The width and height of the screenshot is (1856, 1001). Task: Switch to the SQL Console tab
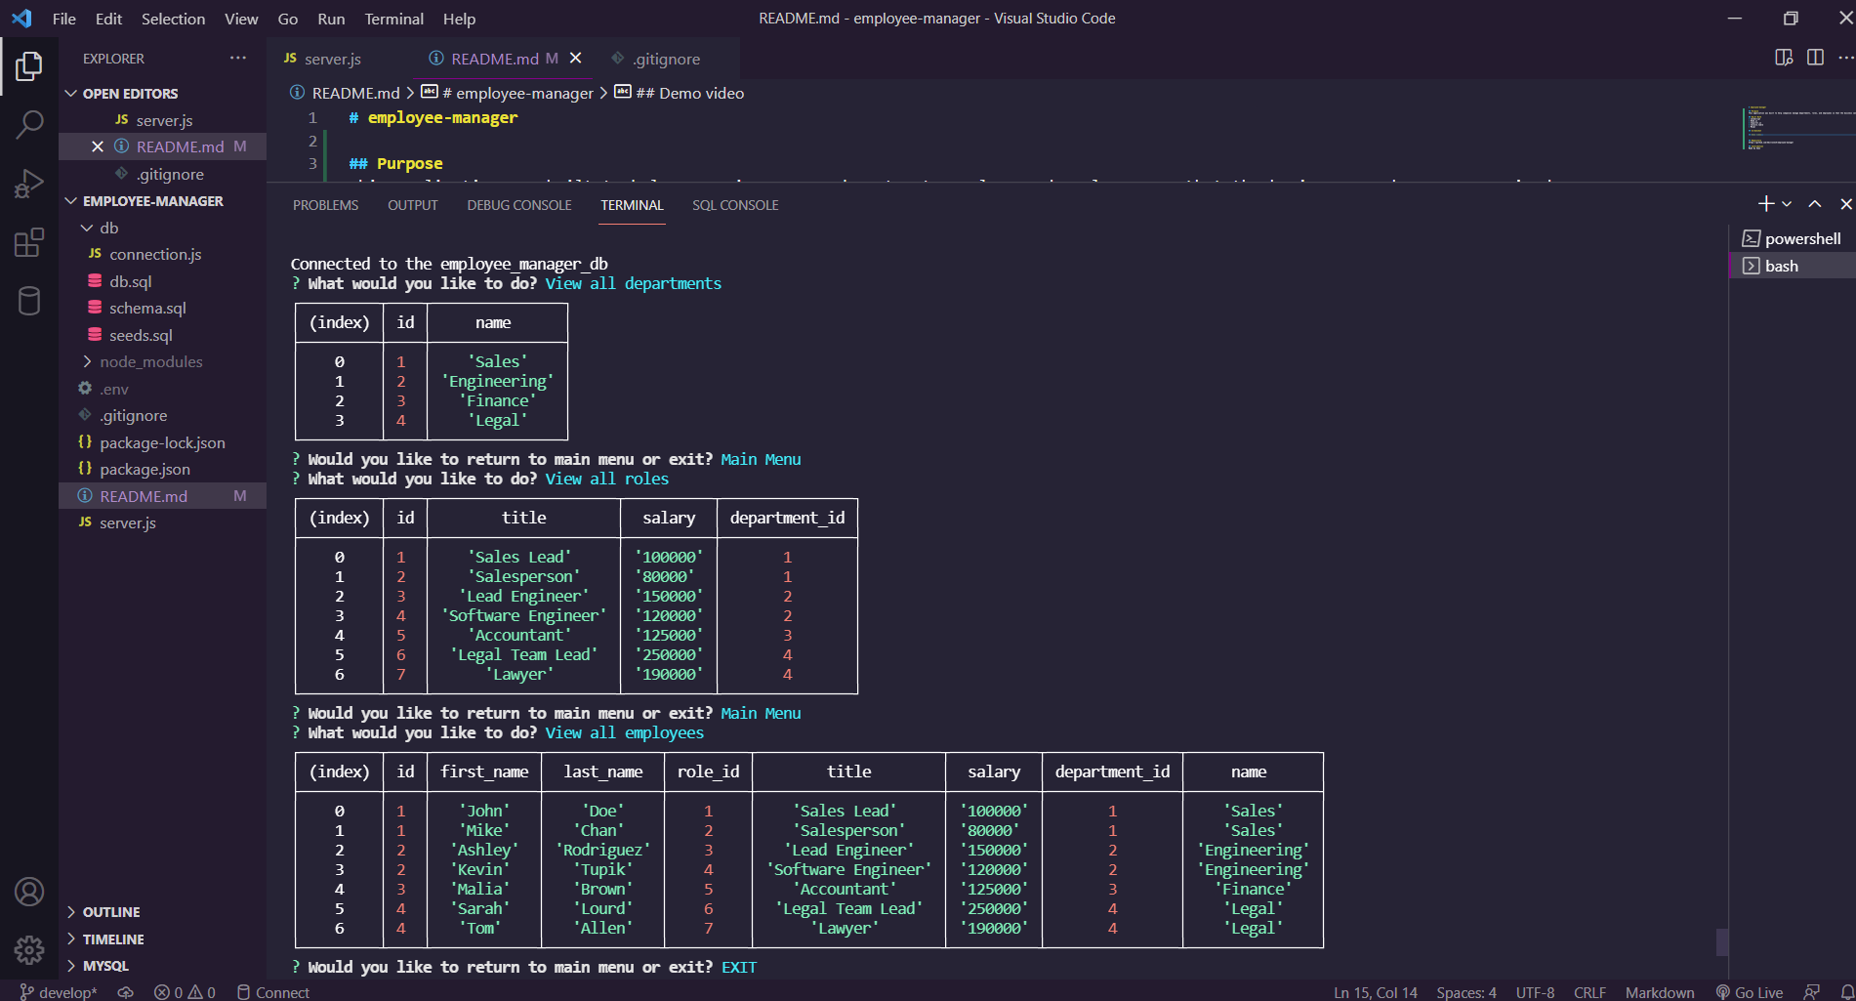point(735,205)
